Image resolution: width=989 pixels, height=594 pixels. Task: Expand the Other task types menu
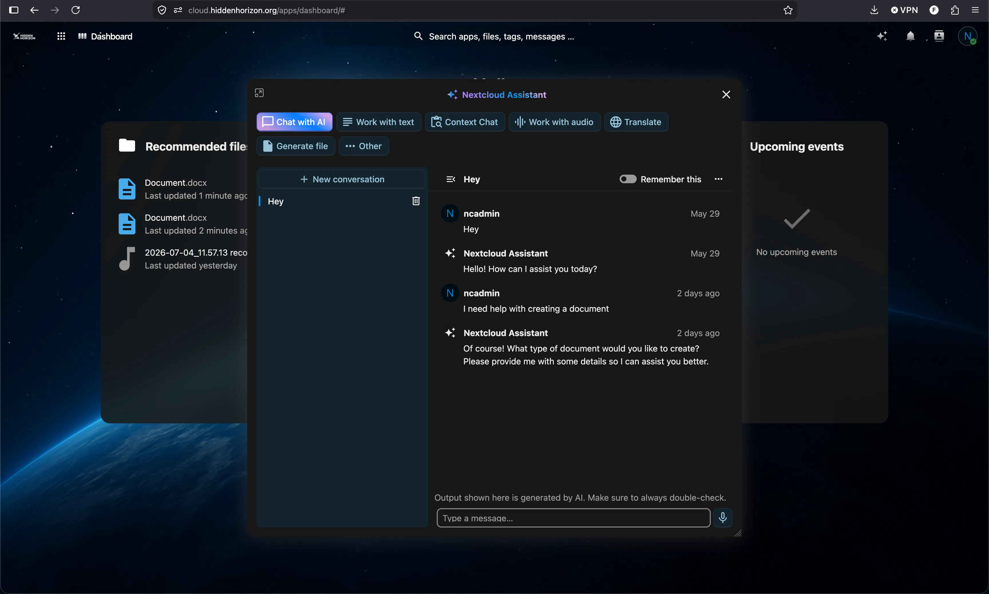coord(364,146)
